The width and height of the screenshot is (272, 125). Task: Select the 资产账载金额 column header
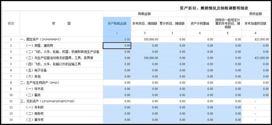(x=117, y=23)
